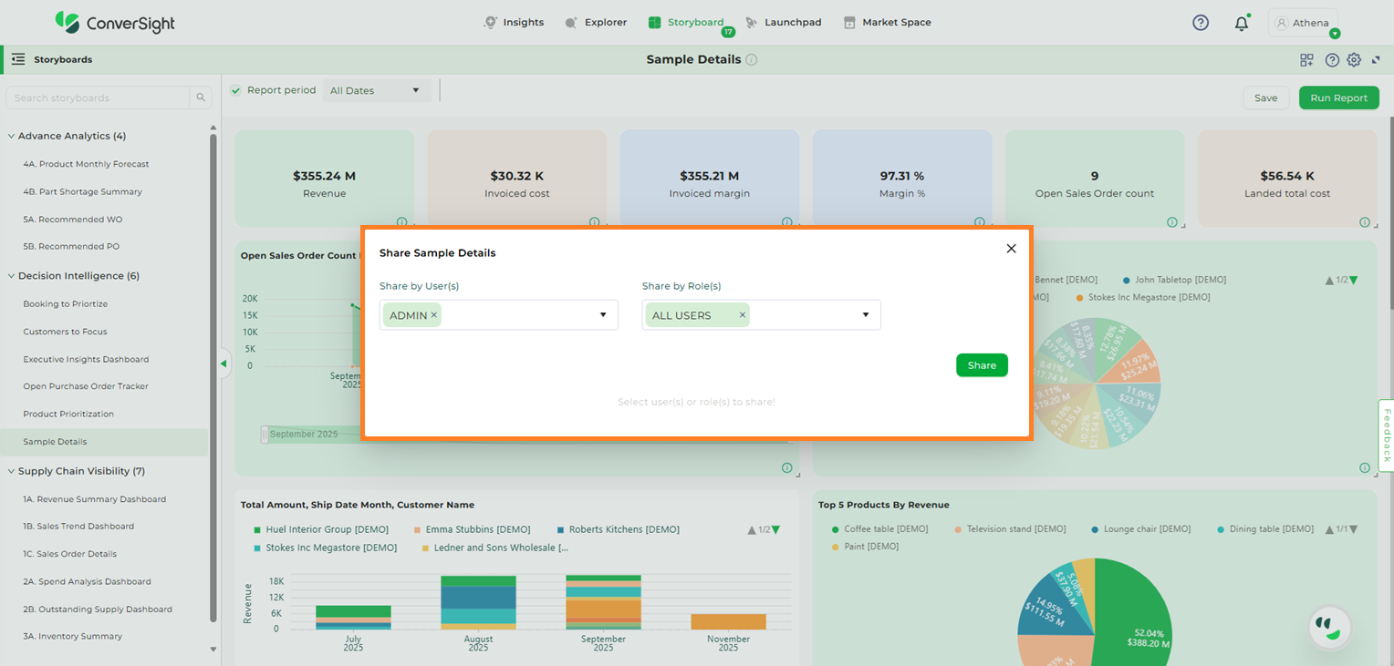This screenshot has width=1394, height=666.
Task: Click the storyboard settings gear icon
Action: coord(1354,60)
